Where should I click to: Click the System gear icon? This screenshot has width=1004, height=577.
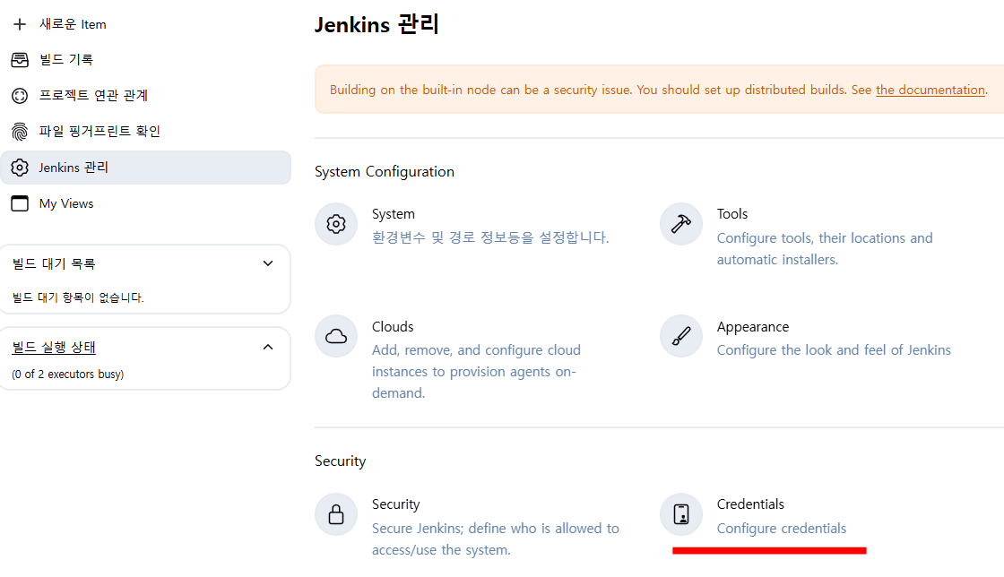pos(336,224)
